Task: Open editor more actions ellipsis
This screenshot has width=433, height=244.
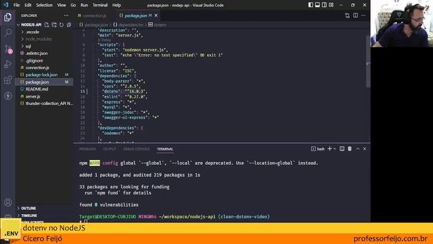Action: (363, 16)
